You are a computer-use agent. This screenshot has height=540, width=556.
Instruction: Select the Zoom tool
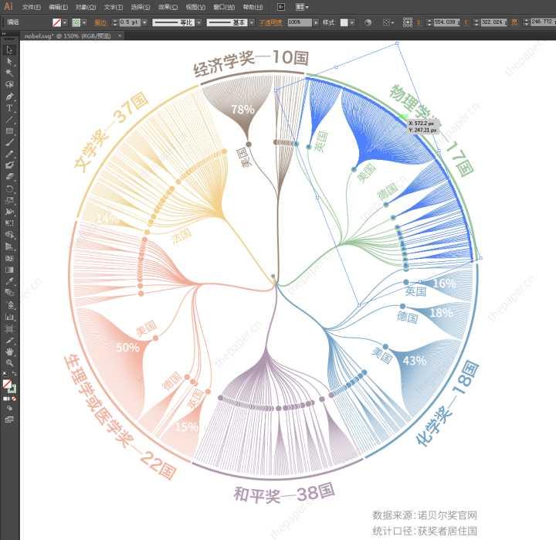9,363
